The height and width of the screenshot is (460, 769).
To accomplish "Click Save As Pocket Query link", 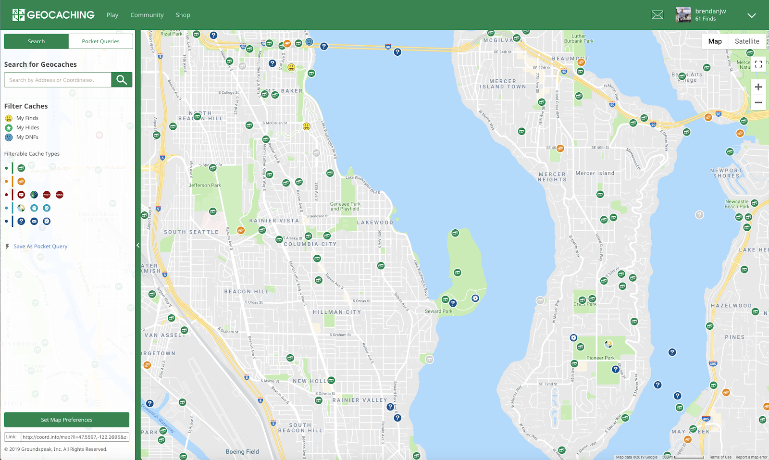I will pos(40,247).
